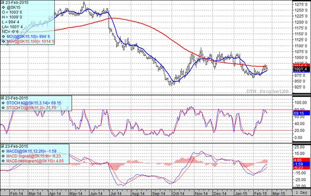
Task: Click the NC= -0'6 net change value
Action: coord(10,31)
